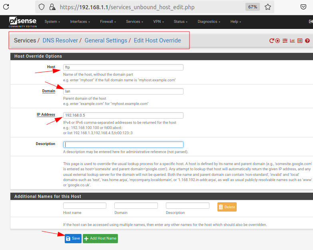313x250 pixels.
Task: Click the restart service icon
Action: (271, 41)
